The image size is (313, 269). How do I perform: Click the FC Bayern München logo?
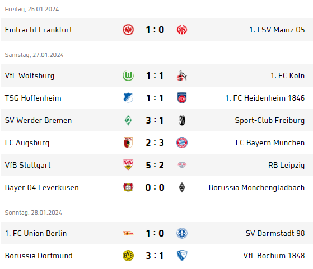pyautogui.click(x=182, y=143)
